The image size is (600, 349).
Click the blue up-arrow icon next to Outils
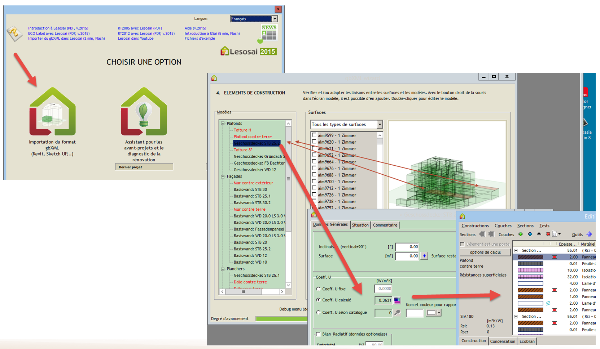589,234
